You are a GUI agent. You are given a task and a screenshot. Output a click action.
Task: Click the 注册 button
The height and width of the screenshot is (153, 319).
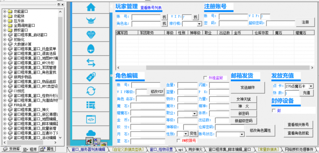click(305, 22)
